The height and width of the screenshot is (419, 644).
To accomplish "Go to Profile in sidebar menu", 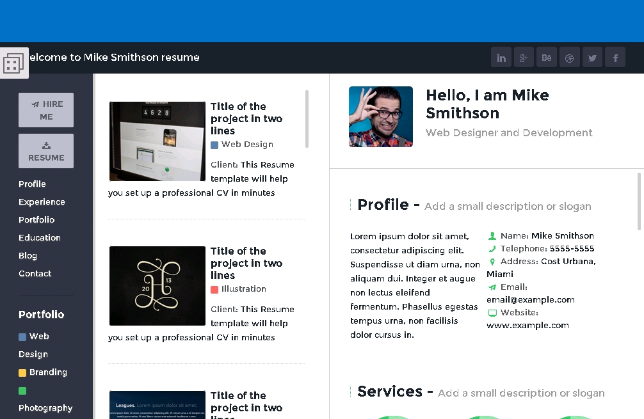I will tap(32, 184).
